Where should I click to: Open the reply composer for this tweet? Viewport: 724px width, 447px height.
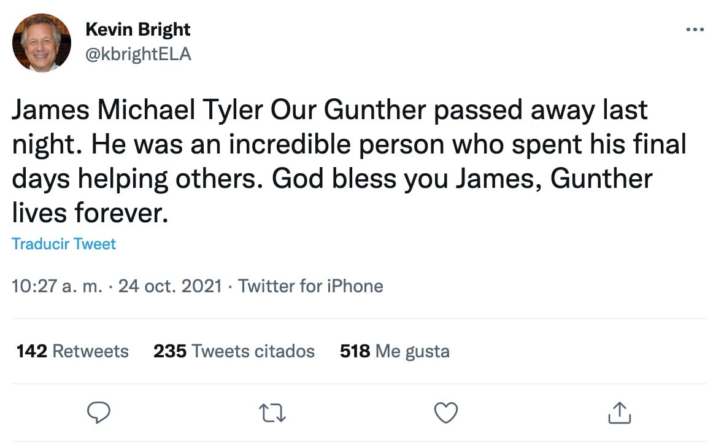(99, 413)
